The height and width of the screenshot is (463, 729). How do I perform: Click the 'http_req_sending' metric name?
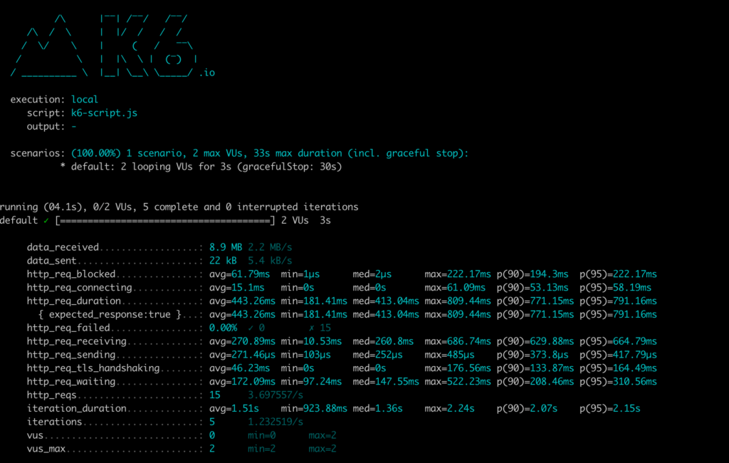click(71, 355)
